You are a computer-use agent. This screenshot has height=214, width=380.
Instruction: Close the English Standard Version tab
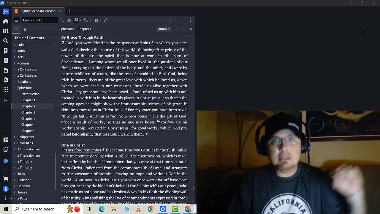click(60, 11)
